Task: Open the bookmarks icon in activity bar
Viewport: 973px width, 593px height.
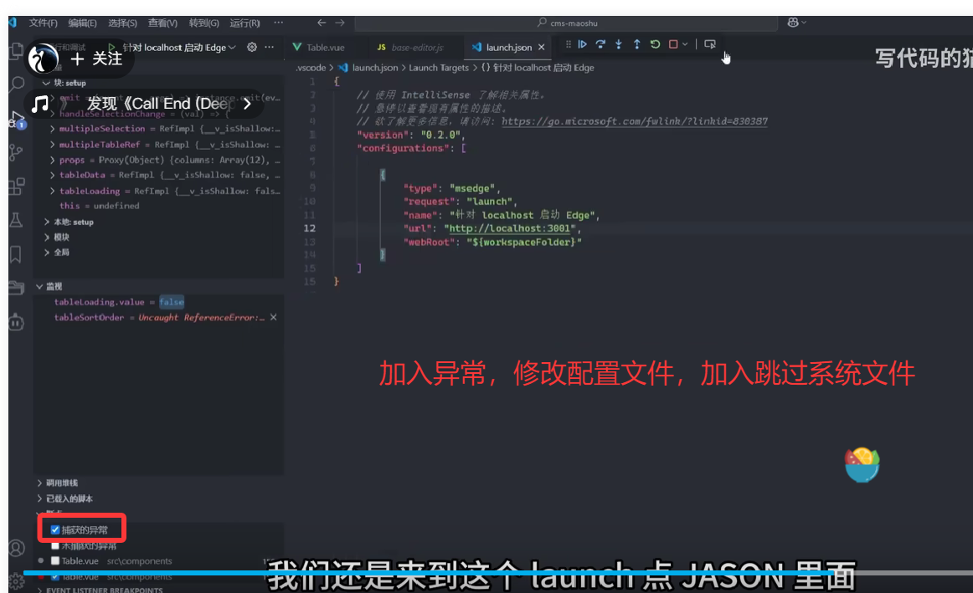Action: (x=16, y=254)
